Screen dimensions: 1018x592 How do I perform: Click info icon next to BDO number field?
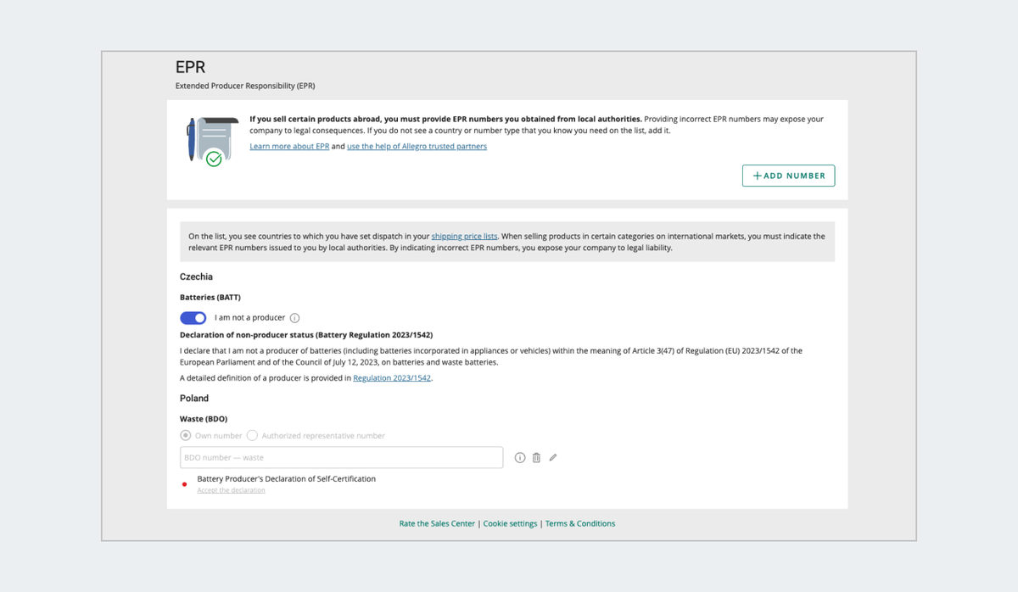521,458
